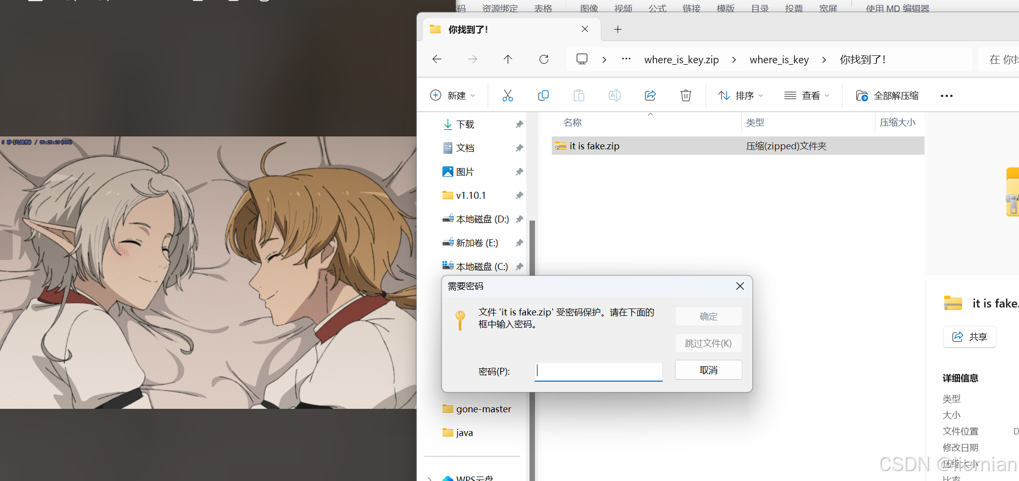Expand chevron next to the monitor icon

(x=604, y=60)
